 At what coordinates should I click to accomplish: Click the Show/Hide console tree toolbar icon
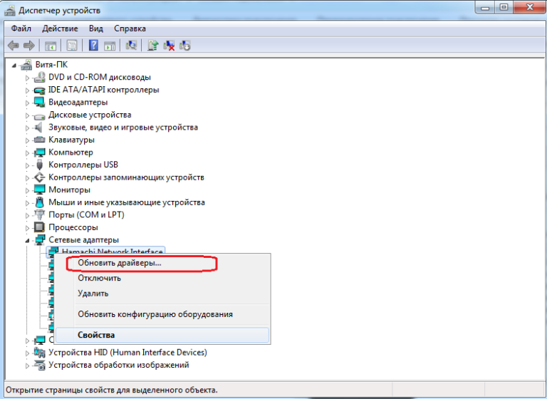click(x=51, y=46)
